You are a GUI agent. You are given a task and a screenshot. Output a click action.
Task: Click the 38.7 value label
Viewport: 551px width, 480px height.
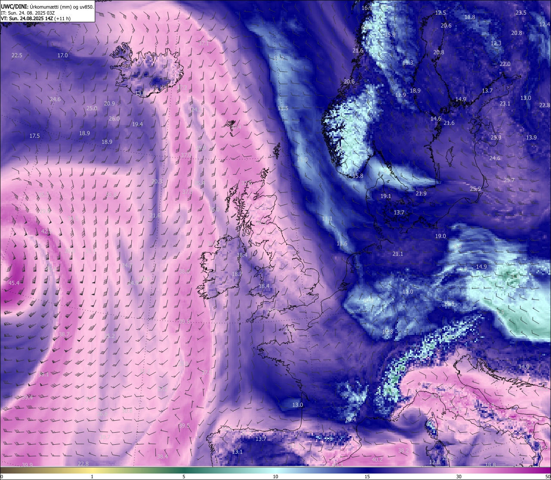[64, 334]
